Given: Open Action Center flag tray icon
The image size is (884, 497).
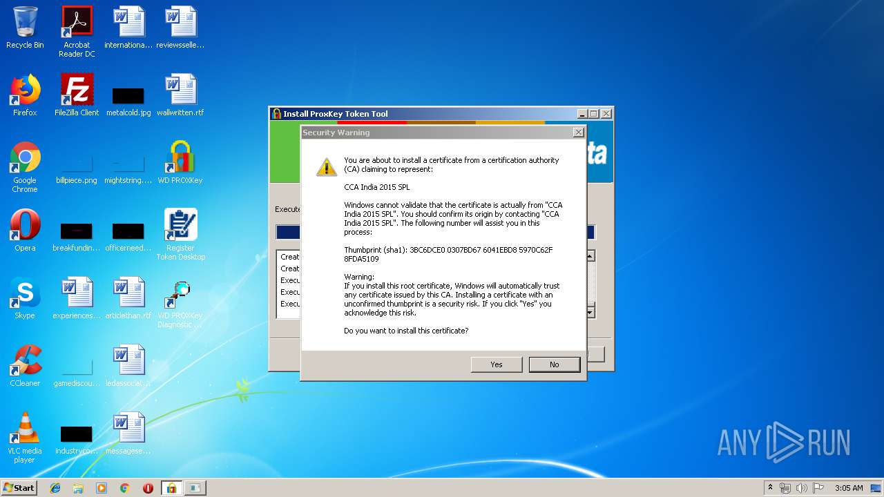Looking at the screenshot, I should (818, 488).
